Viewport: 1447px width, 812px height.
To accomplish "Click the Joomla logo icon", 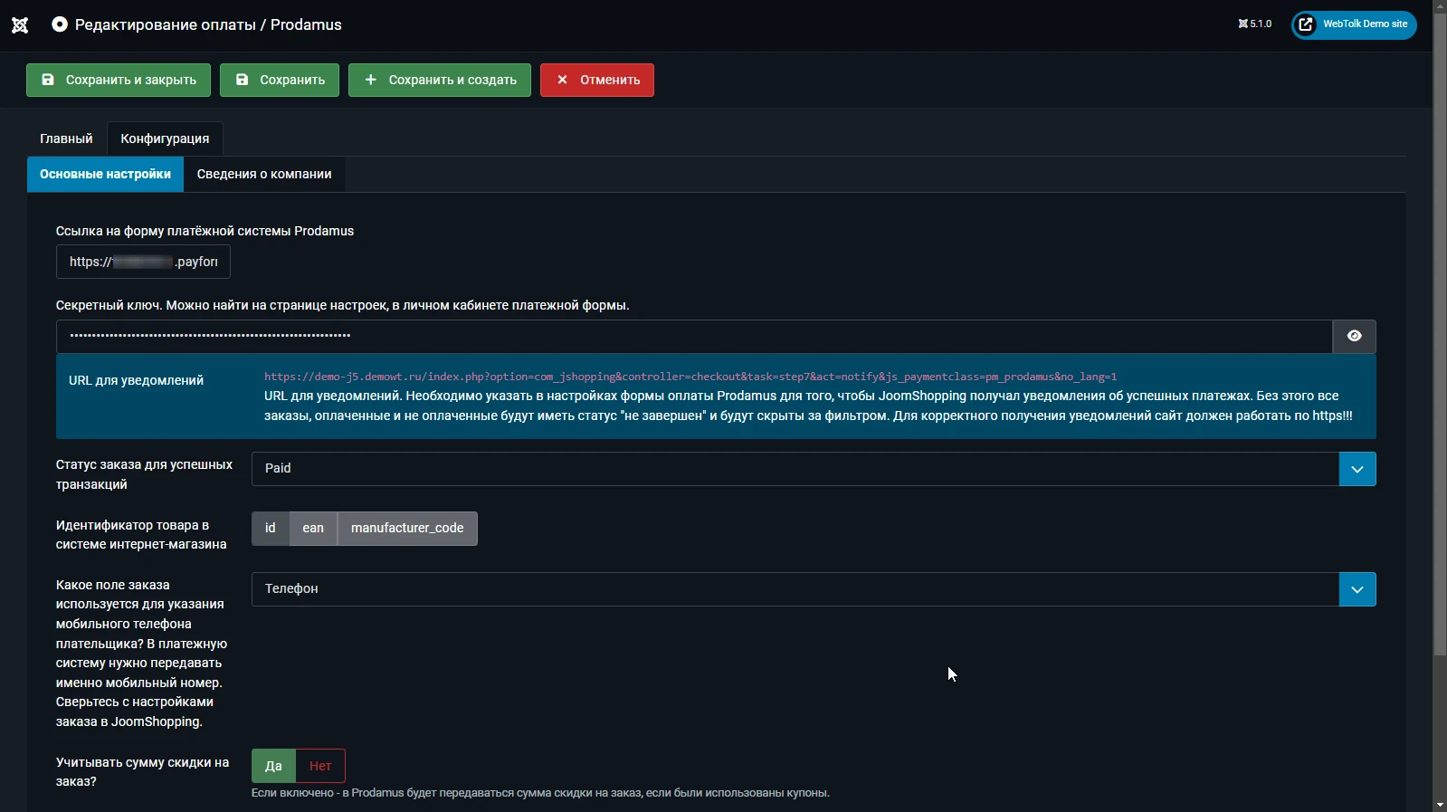I will [x=20, y=25].
